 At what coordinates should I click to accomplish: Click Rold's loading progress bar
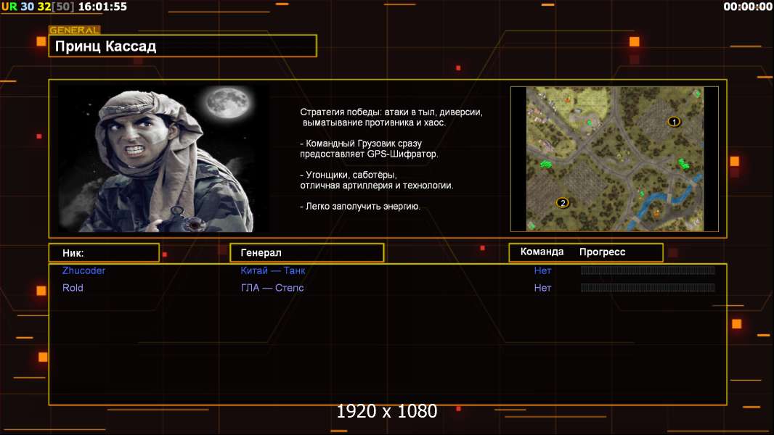pyautogui.click(x=648, y=288)
